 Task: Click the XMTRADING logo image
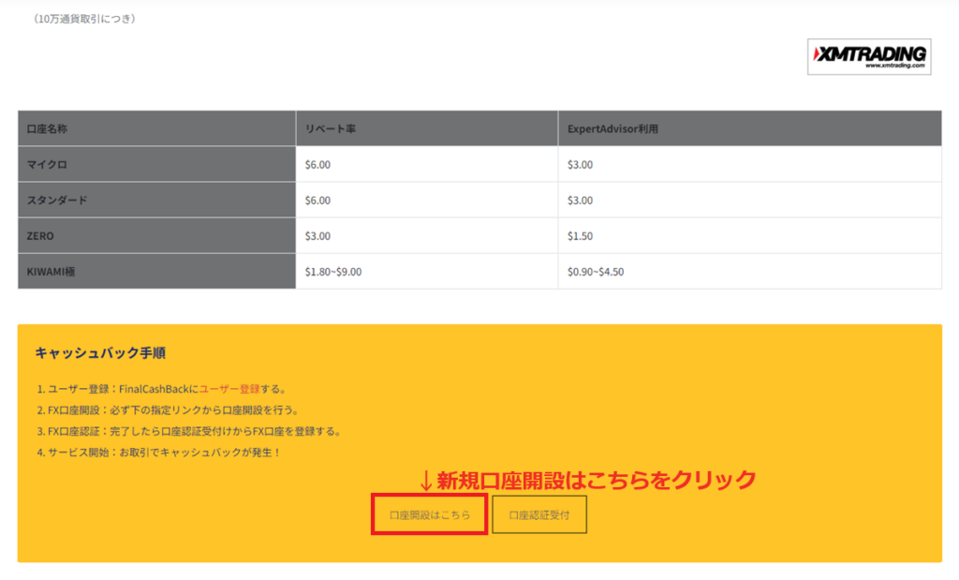point(868,54)
